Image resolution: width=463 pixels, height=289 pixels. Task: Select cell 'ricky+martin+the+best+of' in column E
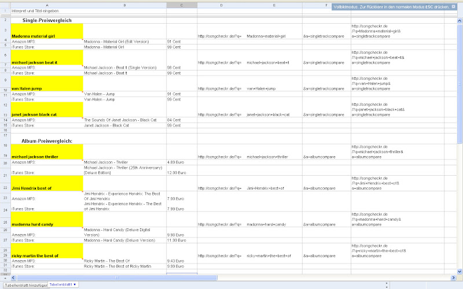click(x=274, y=251)
